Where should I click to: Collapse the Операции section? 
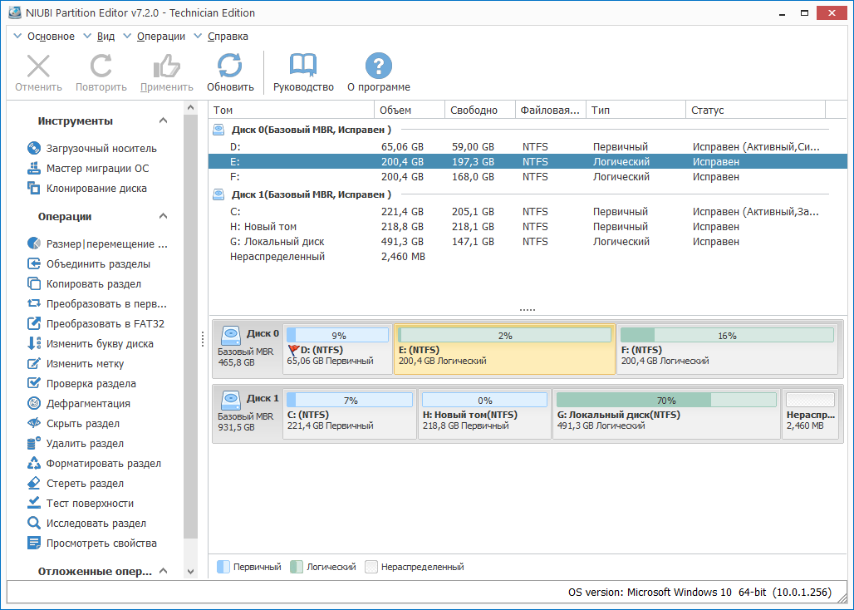click(164, 217)
